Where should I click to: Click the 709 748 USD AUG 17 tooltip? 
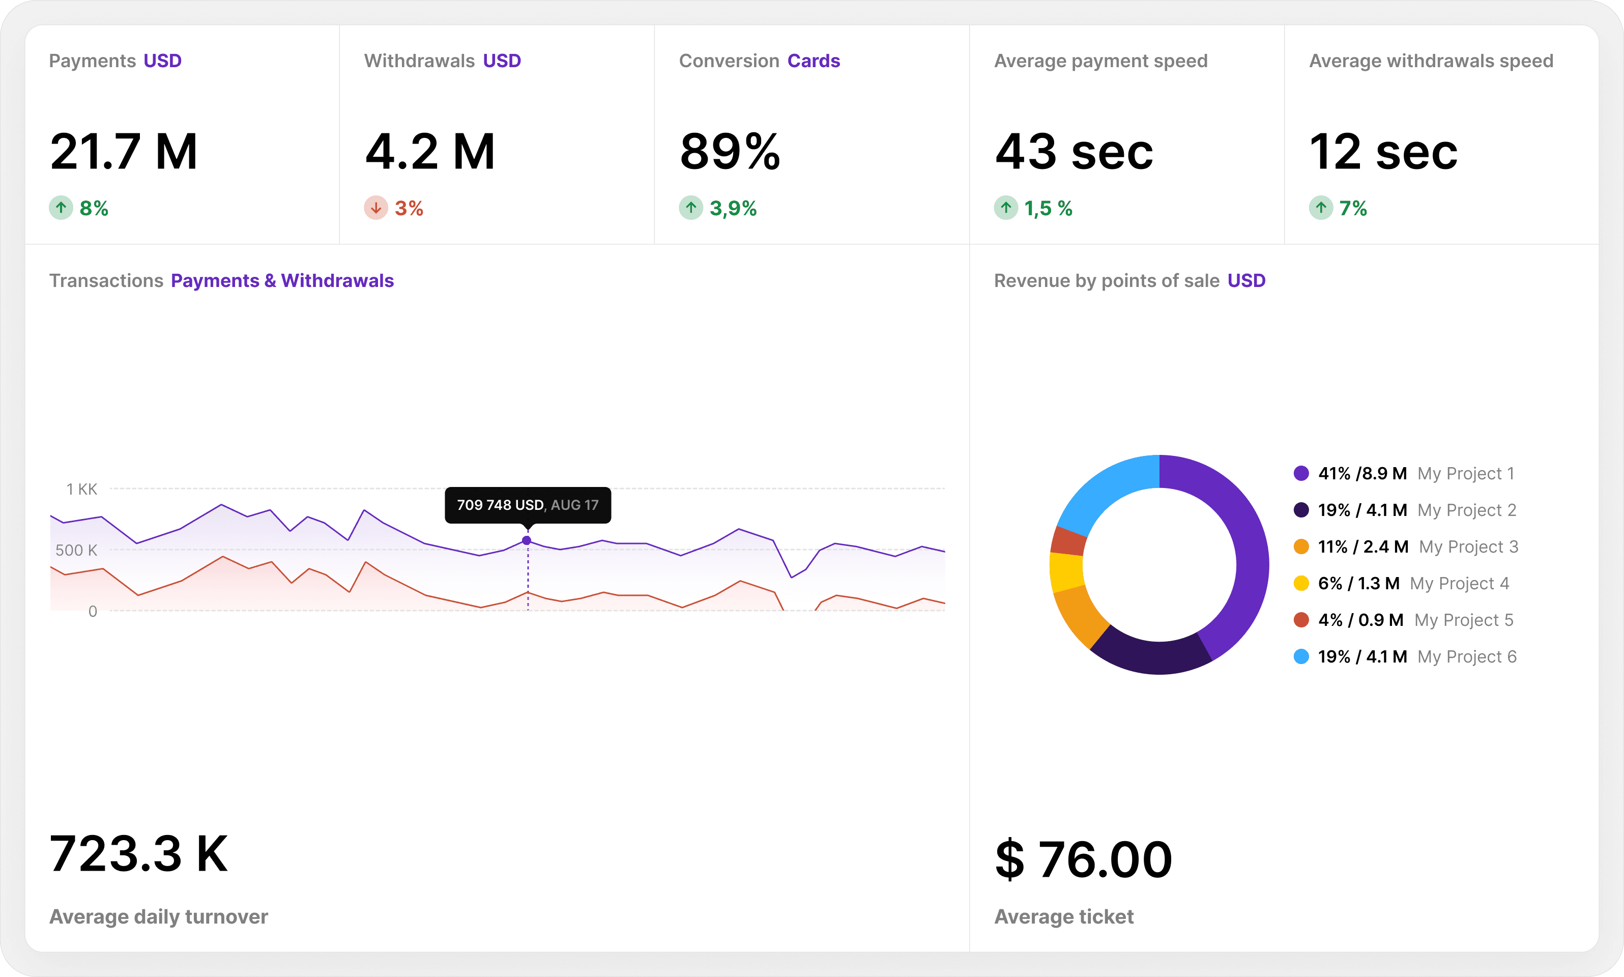point(527,505)
